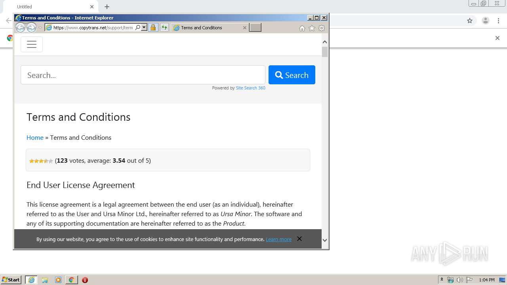This screenshot has height=285, width=507.
Task: Open the recent pages dropdown arrow
Action: click(40, 28)
